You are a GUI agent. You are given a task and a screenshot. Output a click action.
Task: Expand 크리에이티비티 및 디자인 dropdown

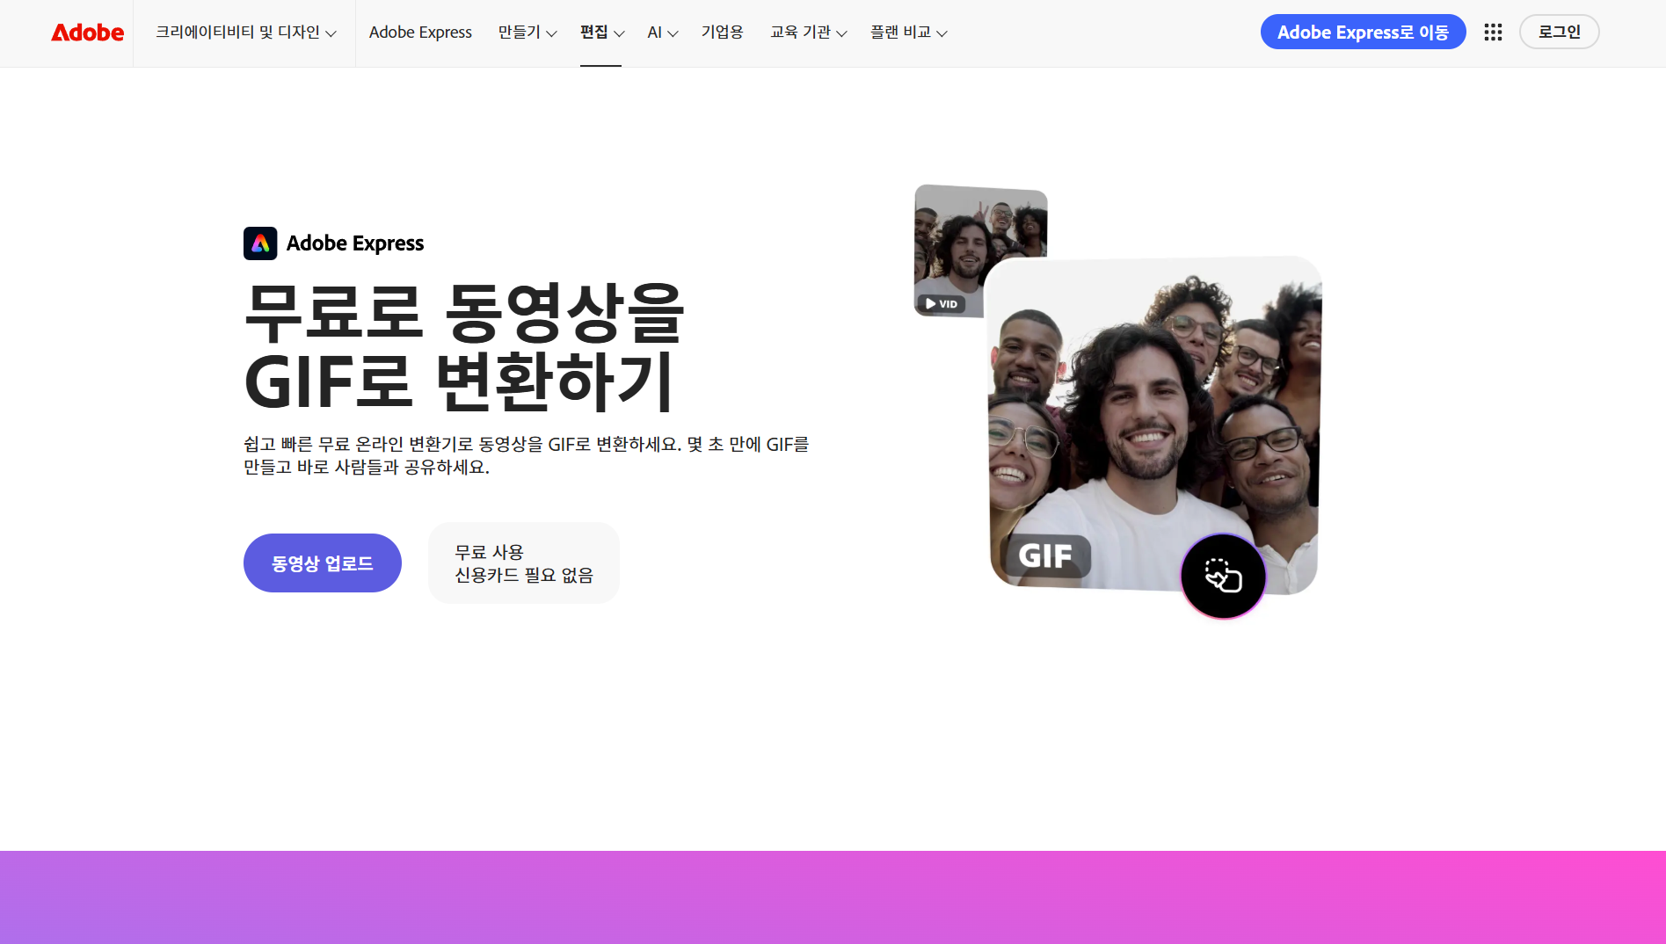pyautogui.click(x=245, y=33)
